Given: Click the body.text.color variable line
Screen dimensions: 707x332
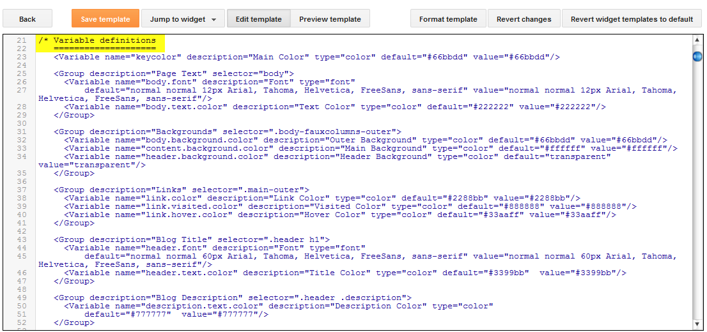Looking at the screenshot, I should click(x=335, y=107).
